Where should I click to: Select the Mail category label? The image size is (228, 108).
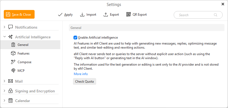19,81
